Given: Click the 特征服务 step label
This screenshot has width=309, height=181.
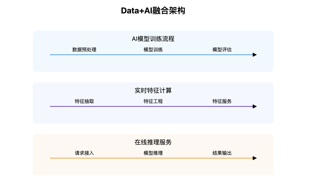Looking at the screenshot, I should 222,101.
